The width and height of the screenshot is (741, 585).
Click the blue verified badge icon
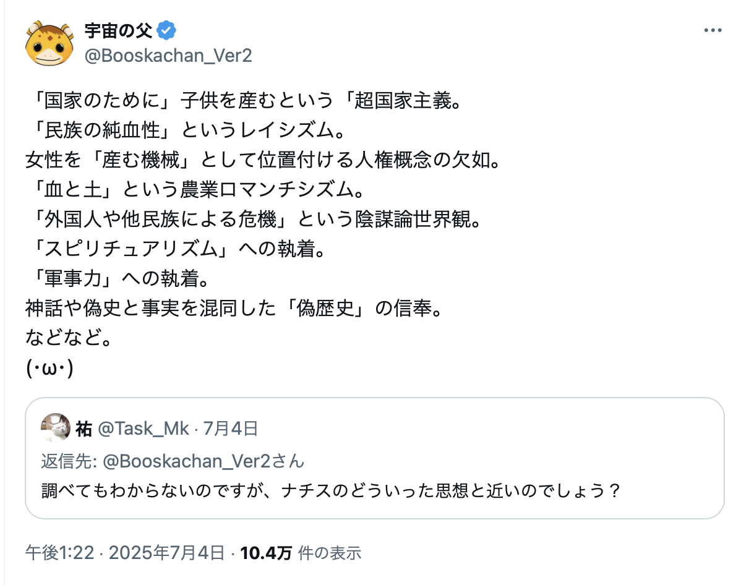point(166,31)
